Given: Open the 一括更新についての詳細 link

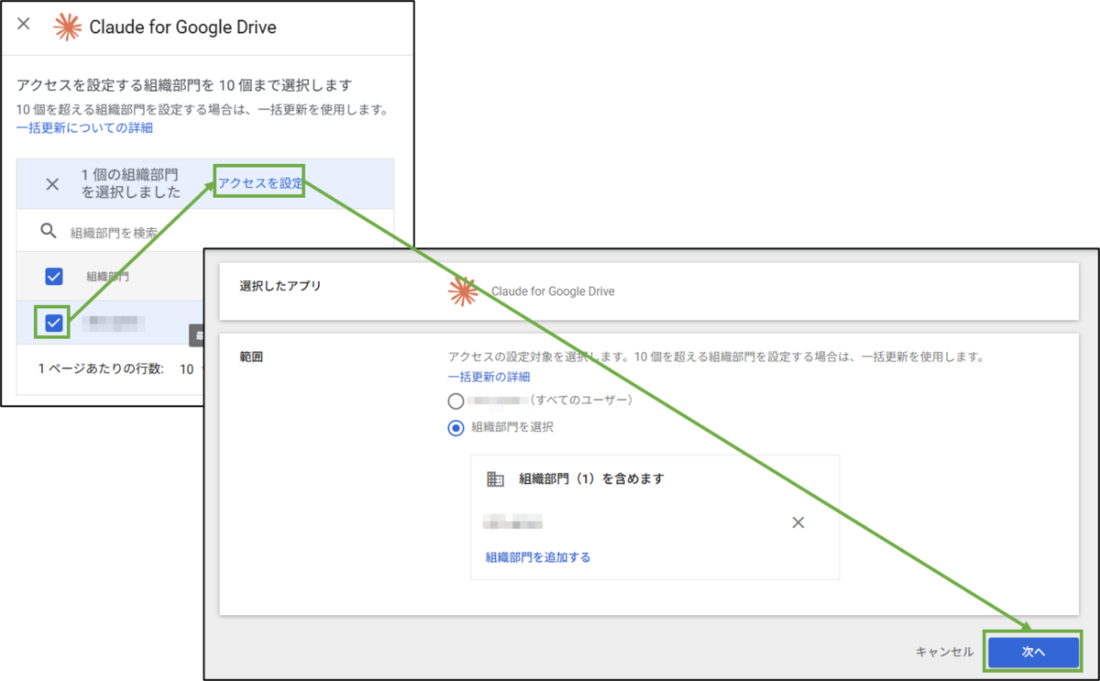Looking at the screenshot, I should tap(84, 128).
